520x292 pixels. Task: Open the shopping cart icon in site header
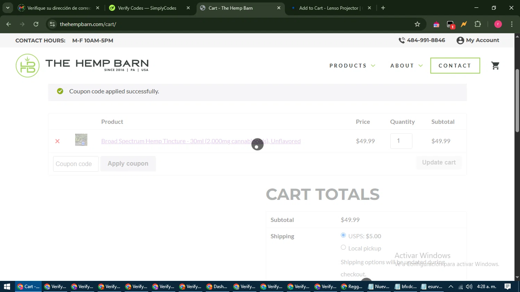pos(495,65)
